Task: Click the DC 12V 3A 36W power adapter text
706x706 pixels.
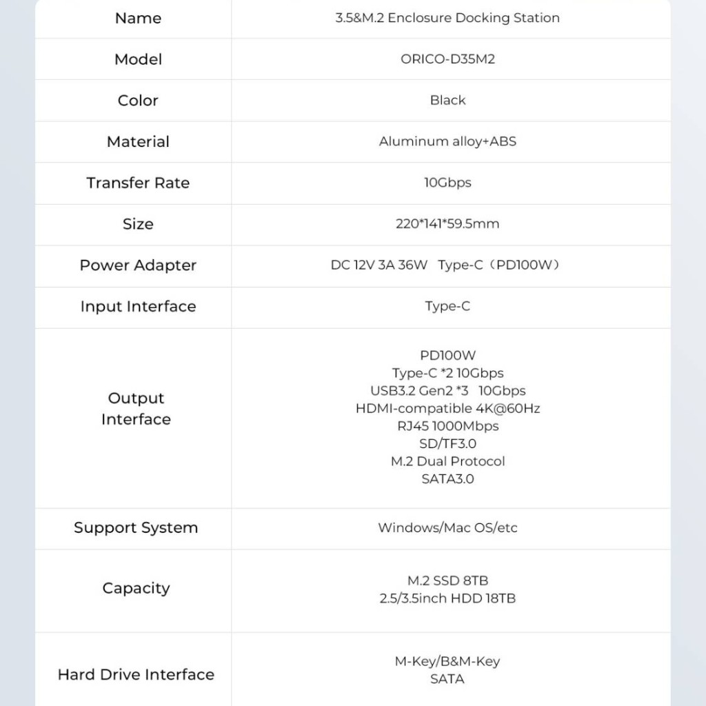Action: (x=379, y=265)
